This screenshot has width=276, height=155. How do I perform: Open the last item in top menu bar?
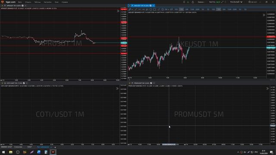pos(65,2)
